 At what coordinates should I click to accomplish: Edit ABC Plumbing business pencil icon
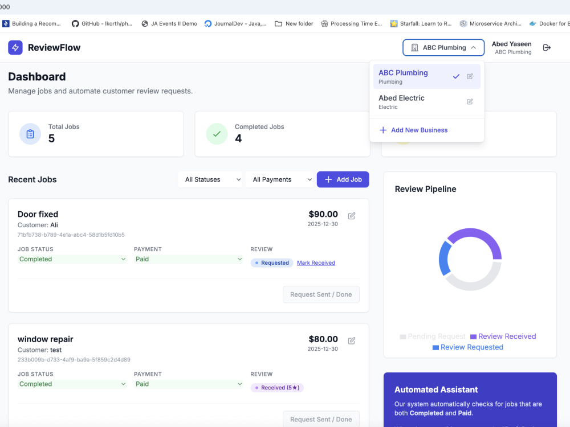pos(470,76)
